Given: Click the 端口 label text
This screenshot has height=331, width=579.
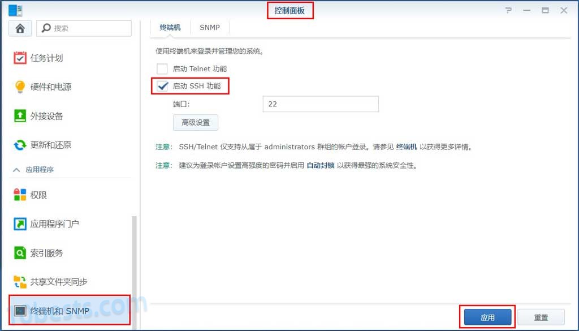Looking at the screenshot, I should pos(181,104).
